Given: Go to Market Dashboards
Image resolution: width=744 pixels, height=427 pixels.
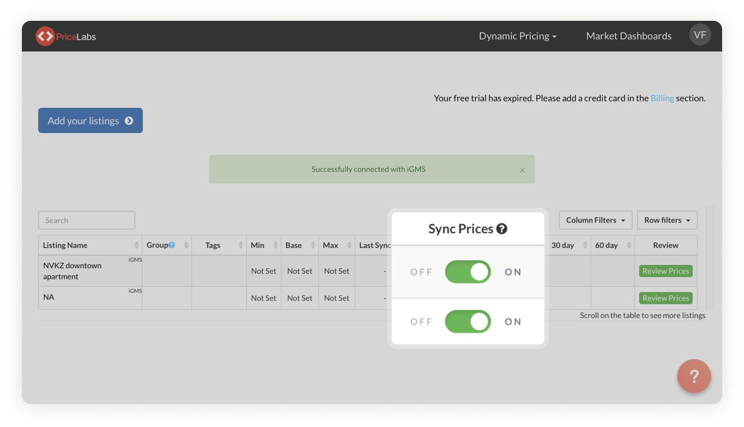Looking at the screenshot, I should point(629,36).
